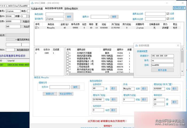The image size is (187, 128).
Task: Focus the 道具ID search input
Action: tap(100, 17)
